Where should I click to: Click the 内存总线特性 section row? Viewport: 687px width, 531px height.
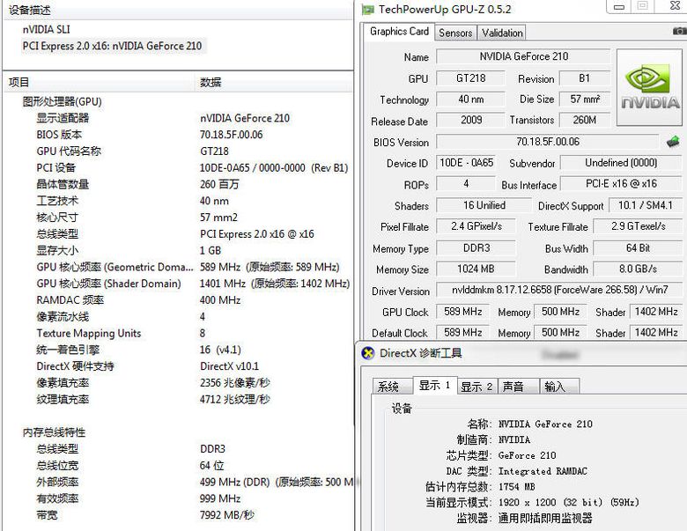pos(178,432)
